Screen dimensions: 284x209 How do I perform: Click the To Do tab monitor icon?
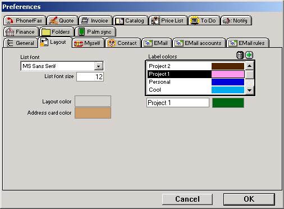click(195, 20)
